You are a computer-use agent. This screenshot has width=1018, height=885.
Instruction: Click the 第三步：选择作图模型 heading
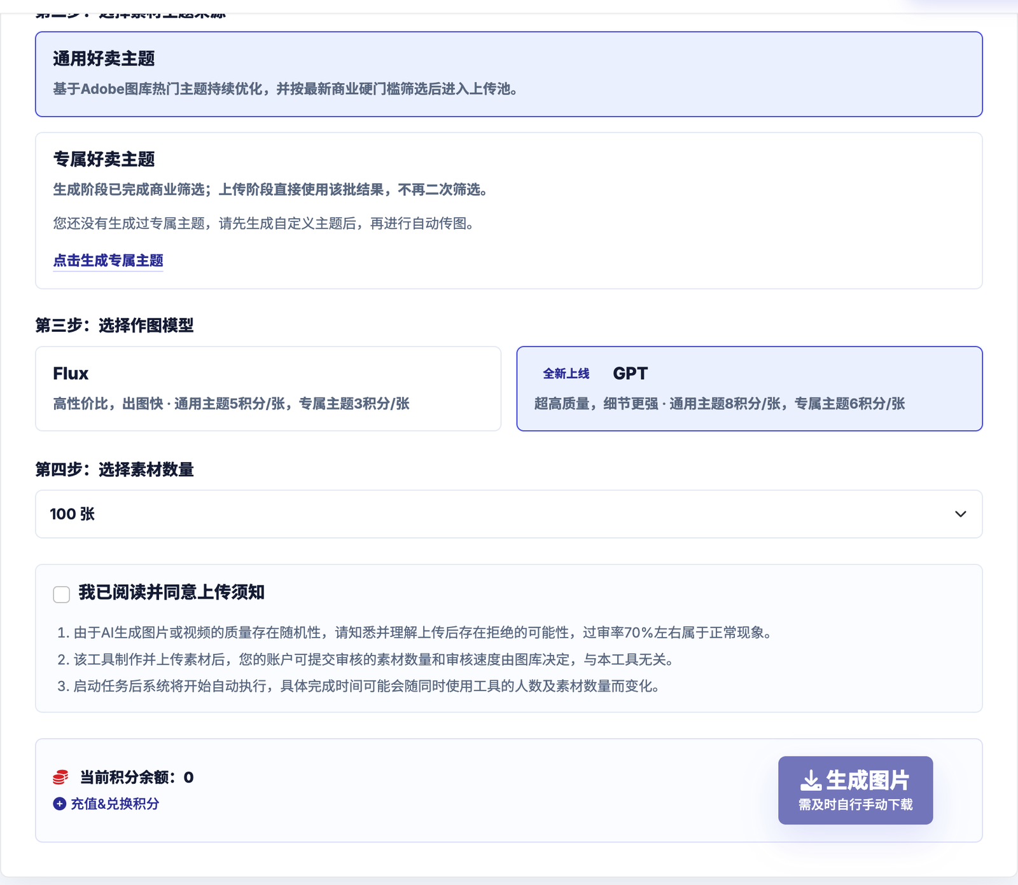(x=115, y=326)
